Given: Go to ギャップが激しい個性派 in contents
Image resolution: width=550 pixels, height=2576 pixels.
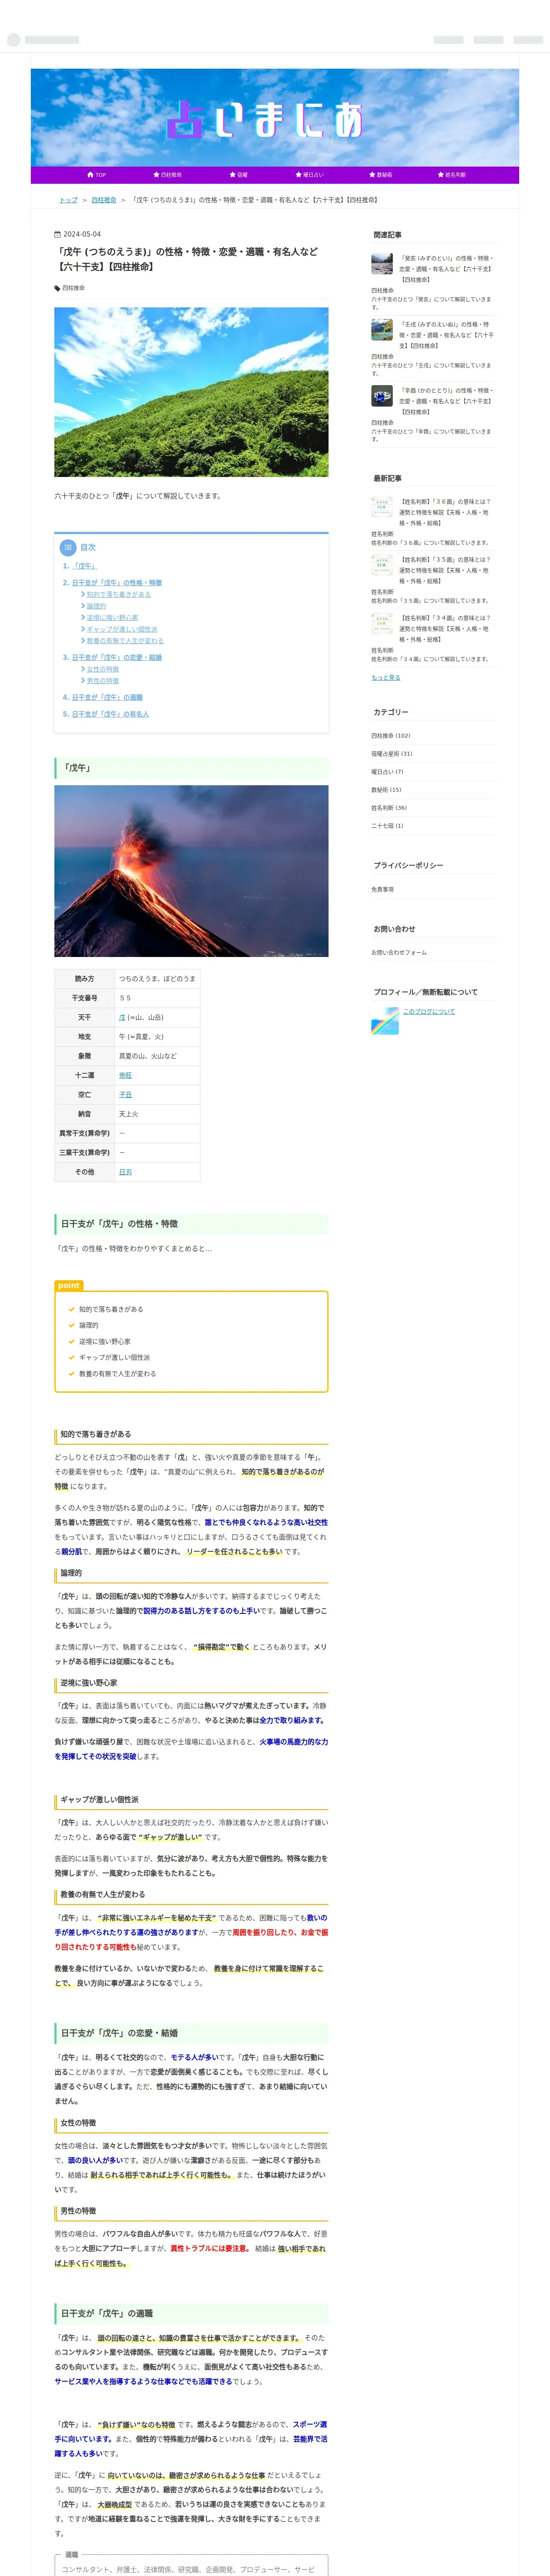Looking at the screenshot, I should click(x=122, y=629).
